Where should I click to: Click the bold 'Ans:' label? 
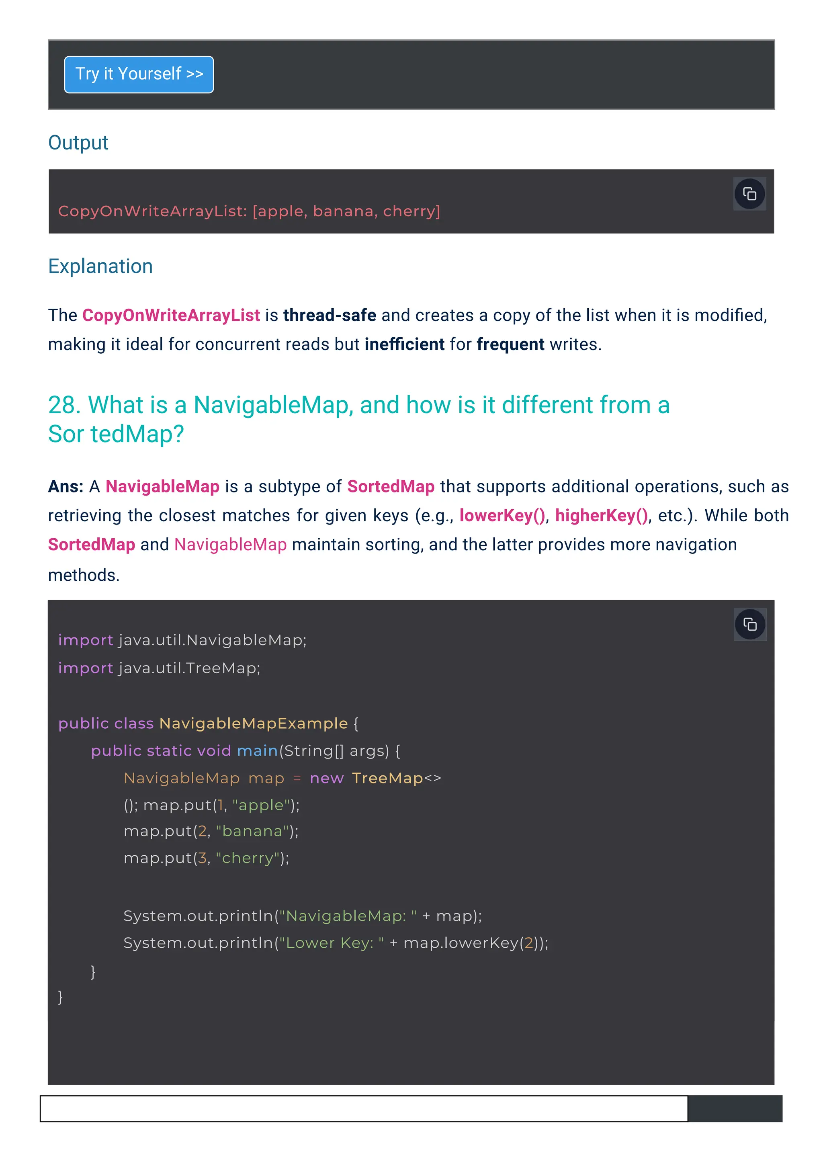click(x=66, y=486)
